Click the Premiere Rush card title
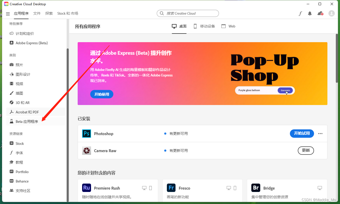The height and width of the screenshot is (204, 340). 107,188
